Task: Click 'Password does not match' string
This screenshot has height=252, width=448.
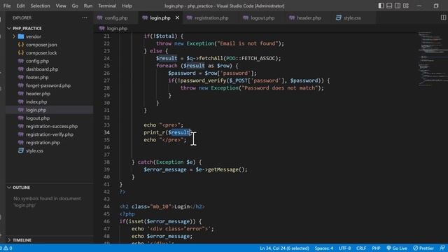Action: 280,88
